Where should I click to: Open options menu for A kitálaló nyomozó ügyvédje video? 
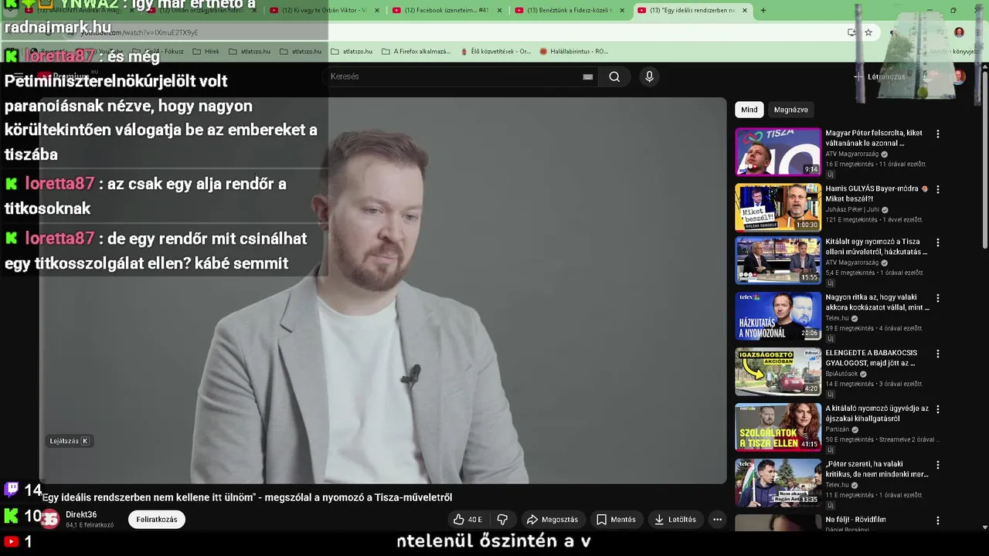pyautogui.click(x=938, y=409)
